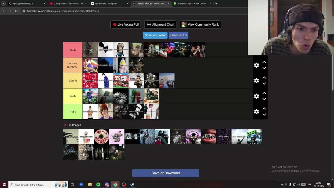Click Share on FB button
Image resolution: width=334 pixels, height=188 pixels.
(x=178, y=35)
